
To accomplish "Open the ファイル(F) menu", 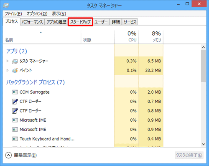I will [x=13, y=14].
